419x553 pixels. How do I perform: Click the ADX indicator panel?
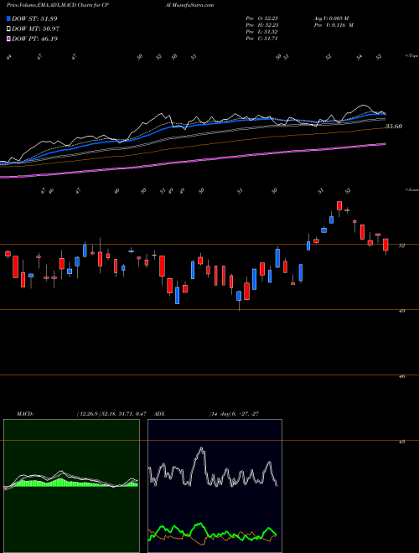point(215,486)
